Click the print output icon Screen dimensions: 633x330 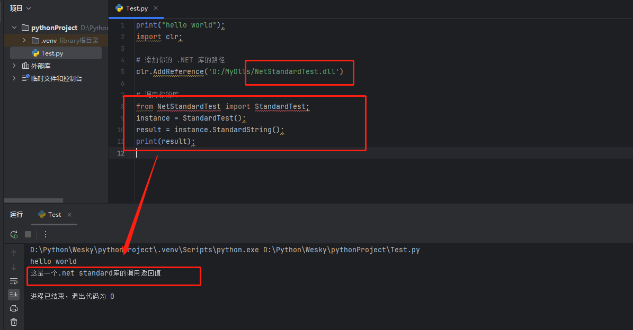tap(14, 308)
